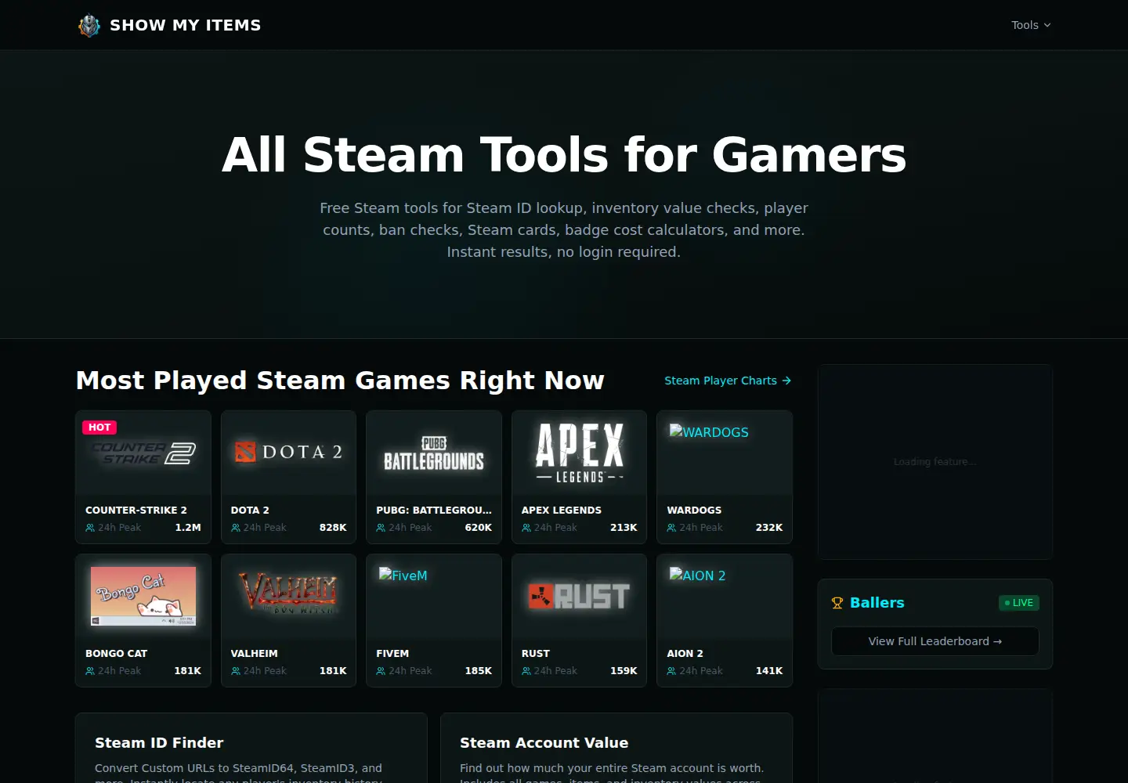Click the AION 2 game title text
1128x783 pixels.
685,653
